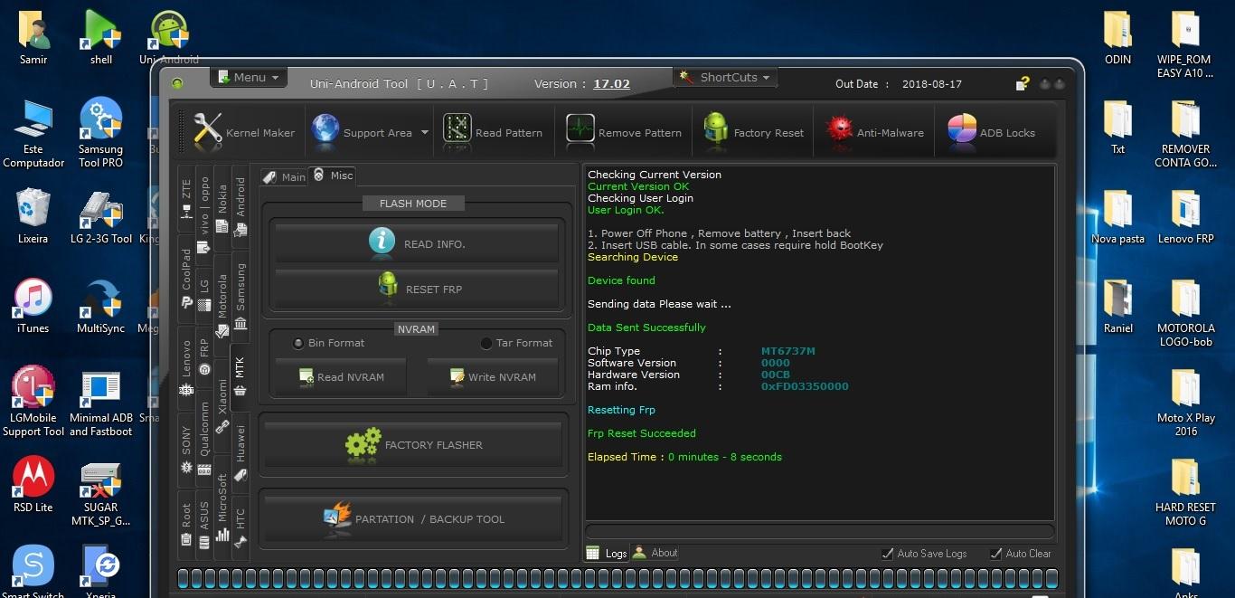Select the Xiaomi vertical tab
The height and width of the screenshot is (598, 1235).
coord(223,405)
